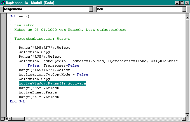
Task: Click the vertical scrollbar down arrow
Action: pyautogui.click(x=187, y=115)
